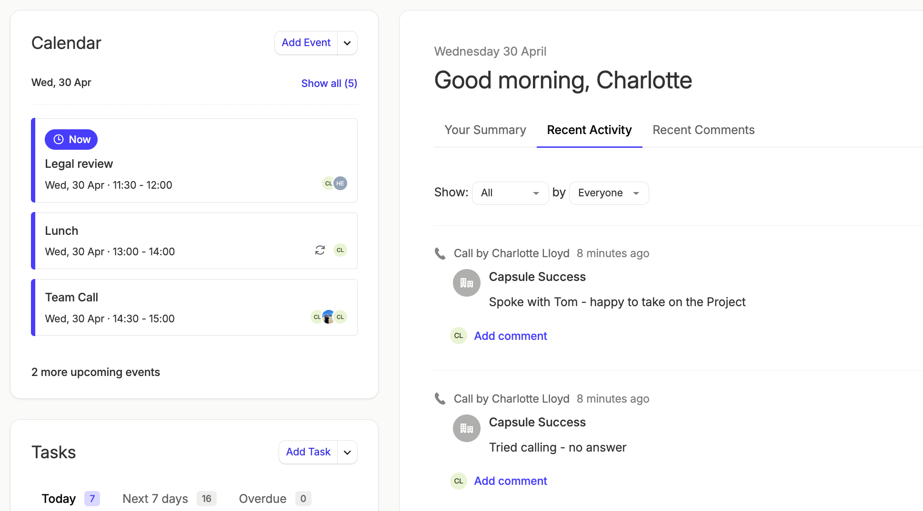Click the recurring icon on Lunch event
Image resolution: width=923 pixels, height=511 pixels.
[320, 250]
